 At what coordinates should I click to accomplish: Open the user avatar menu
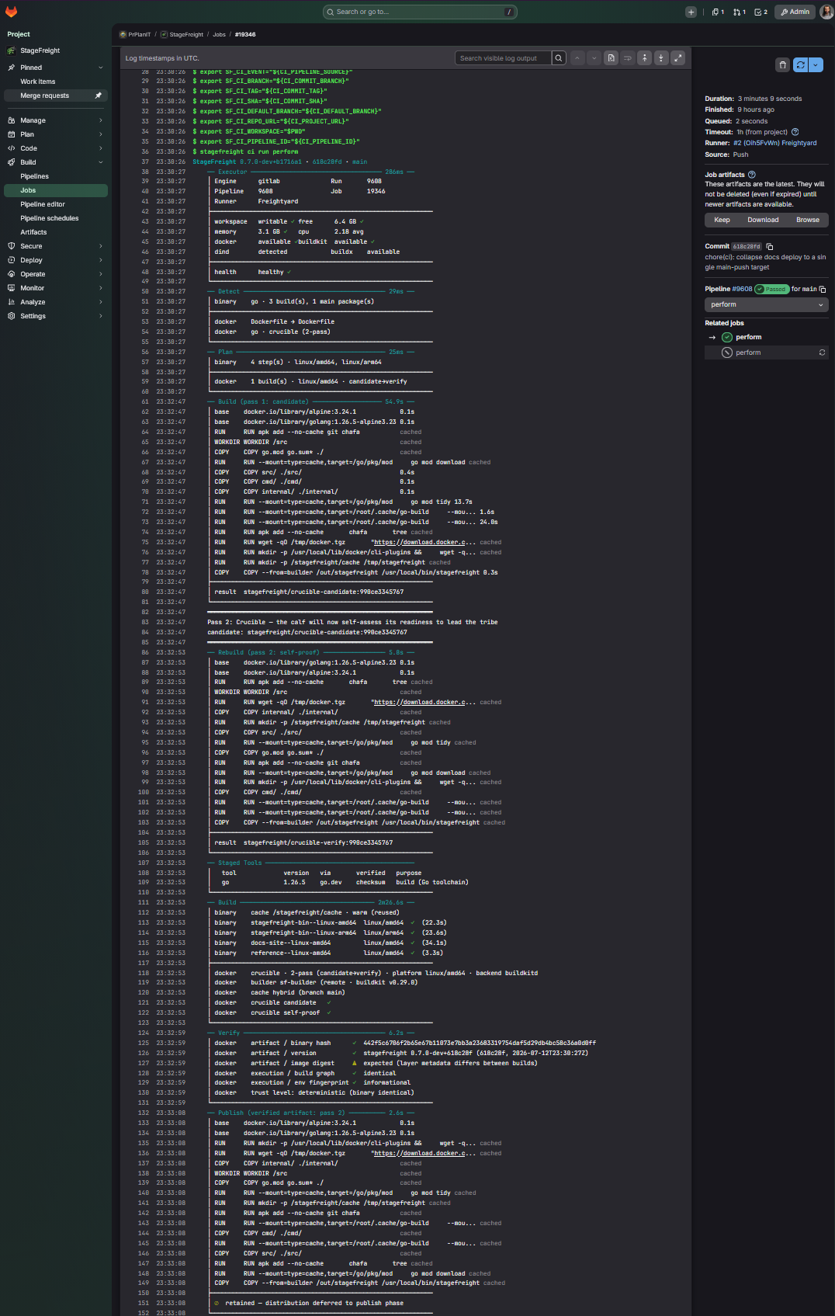tap(826, 12)
